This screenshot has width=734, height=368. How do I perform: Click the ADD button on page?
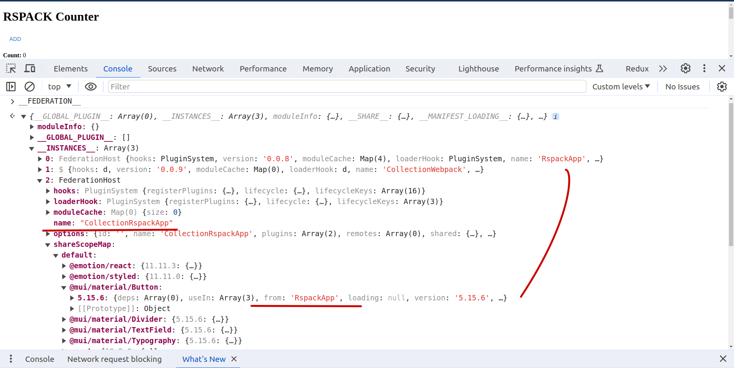click(15, 39)
